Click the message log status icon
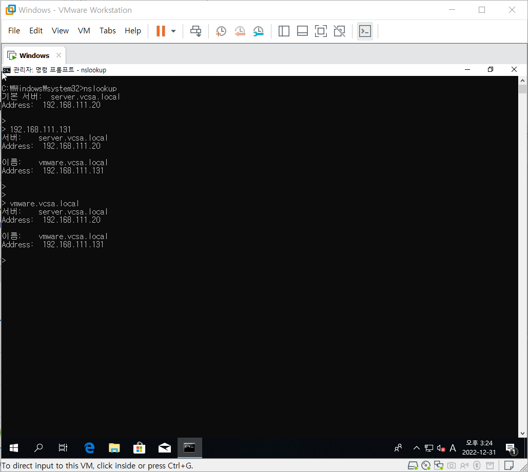This screenshot has width=528, height=472. pyautogui.click(x=509, y=466)
